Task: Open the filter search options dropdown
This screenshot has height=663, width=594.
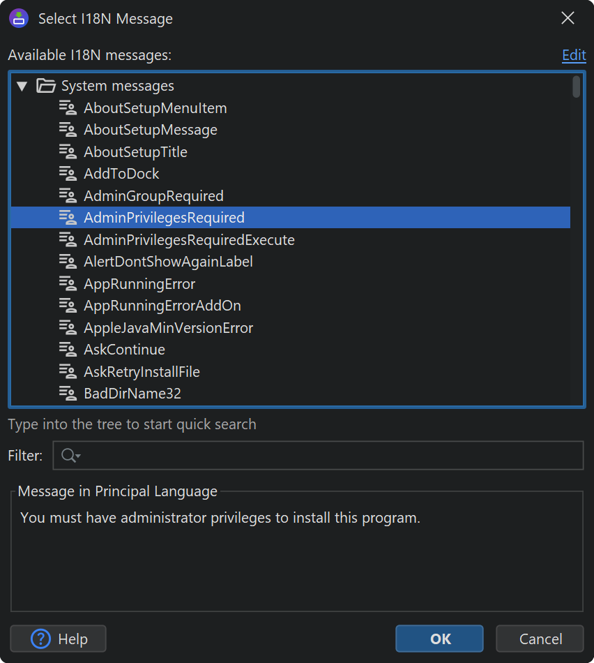Action: click(71, 456)
